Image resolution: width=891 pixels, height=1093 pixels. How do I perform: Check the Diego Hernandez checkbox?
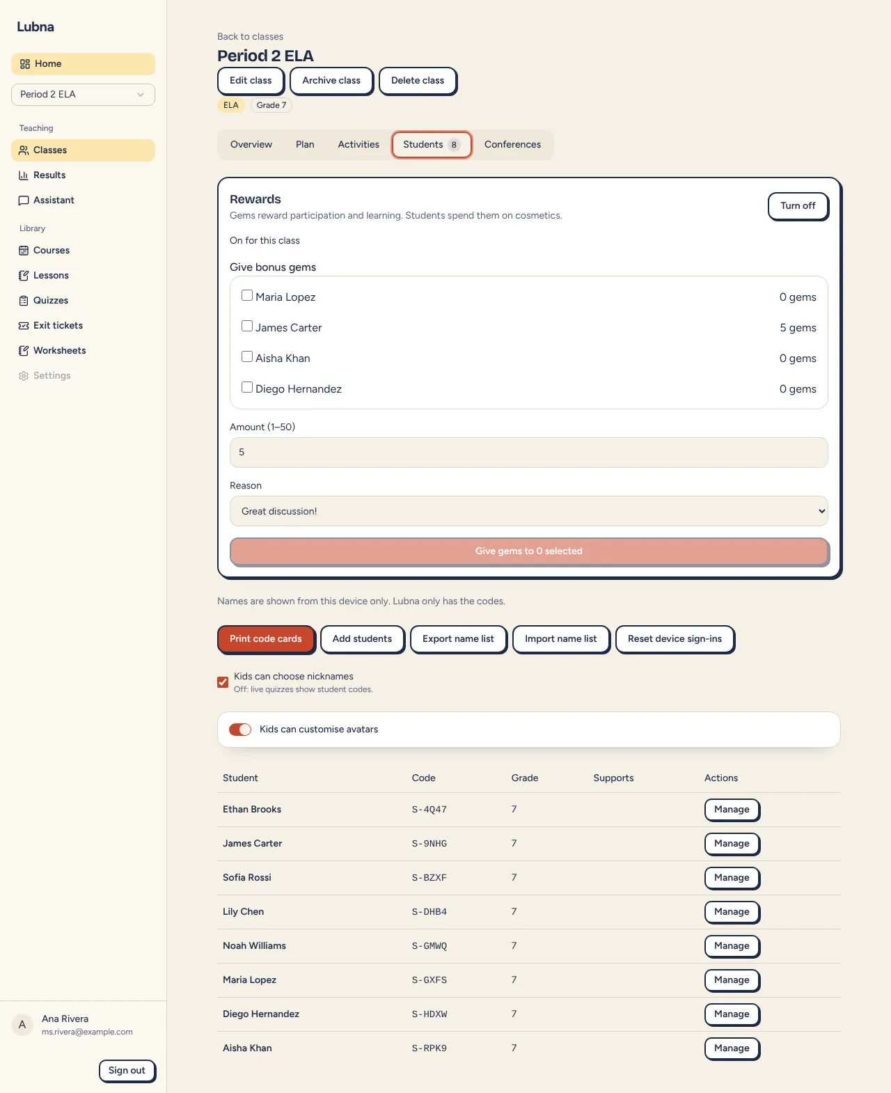[x=247, y=387]
